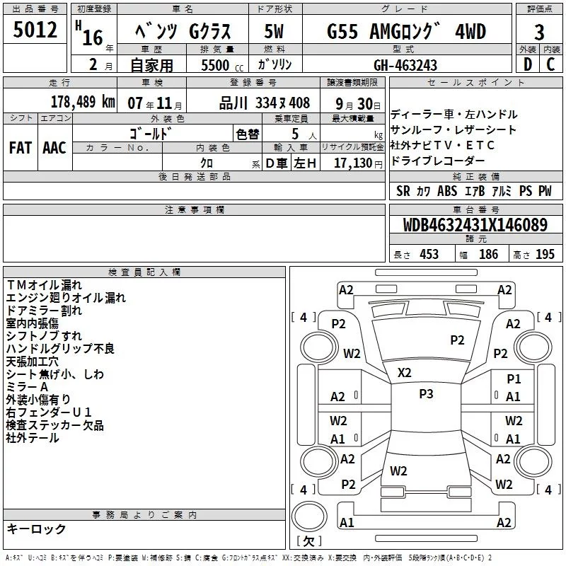Select the equipment code ABS
Viewport: 566px width, 566px height.
pyautogui.click(x=447, y=191)
